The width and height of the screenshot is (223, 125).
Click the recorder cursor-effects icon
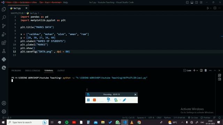coord(109,100)
